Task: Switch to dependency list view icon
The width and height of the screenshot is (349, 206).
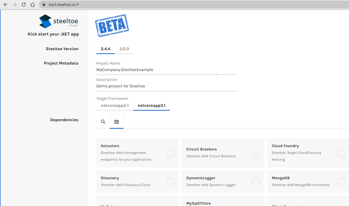Action: coord(117,122)
